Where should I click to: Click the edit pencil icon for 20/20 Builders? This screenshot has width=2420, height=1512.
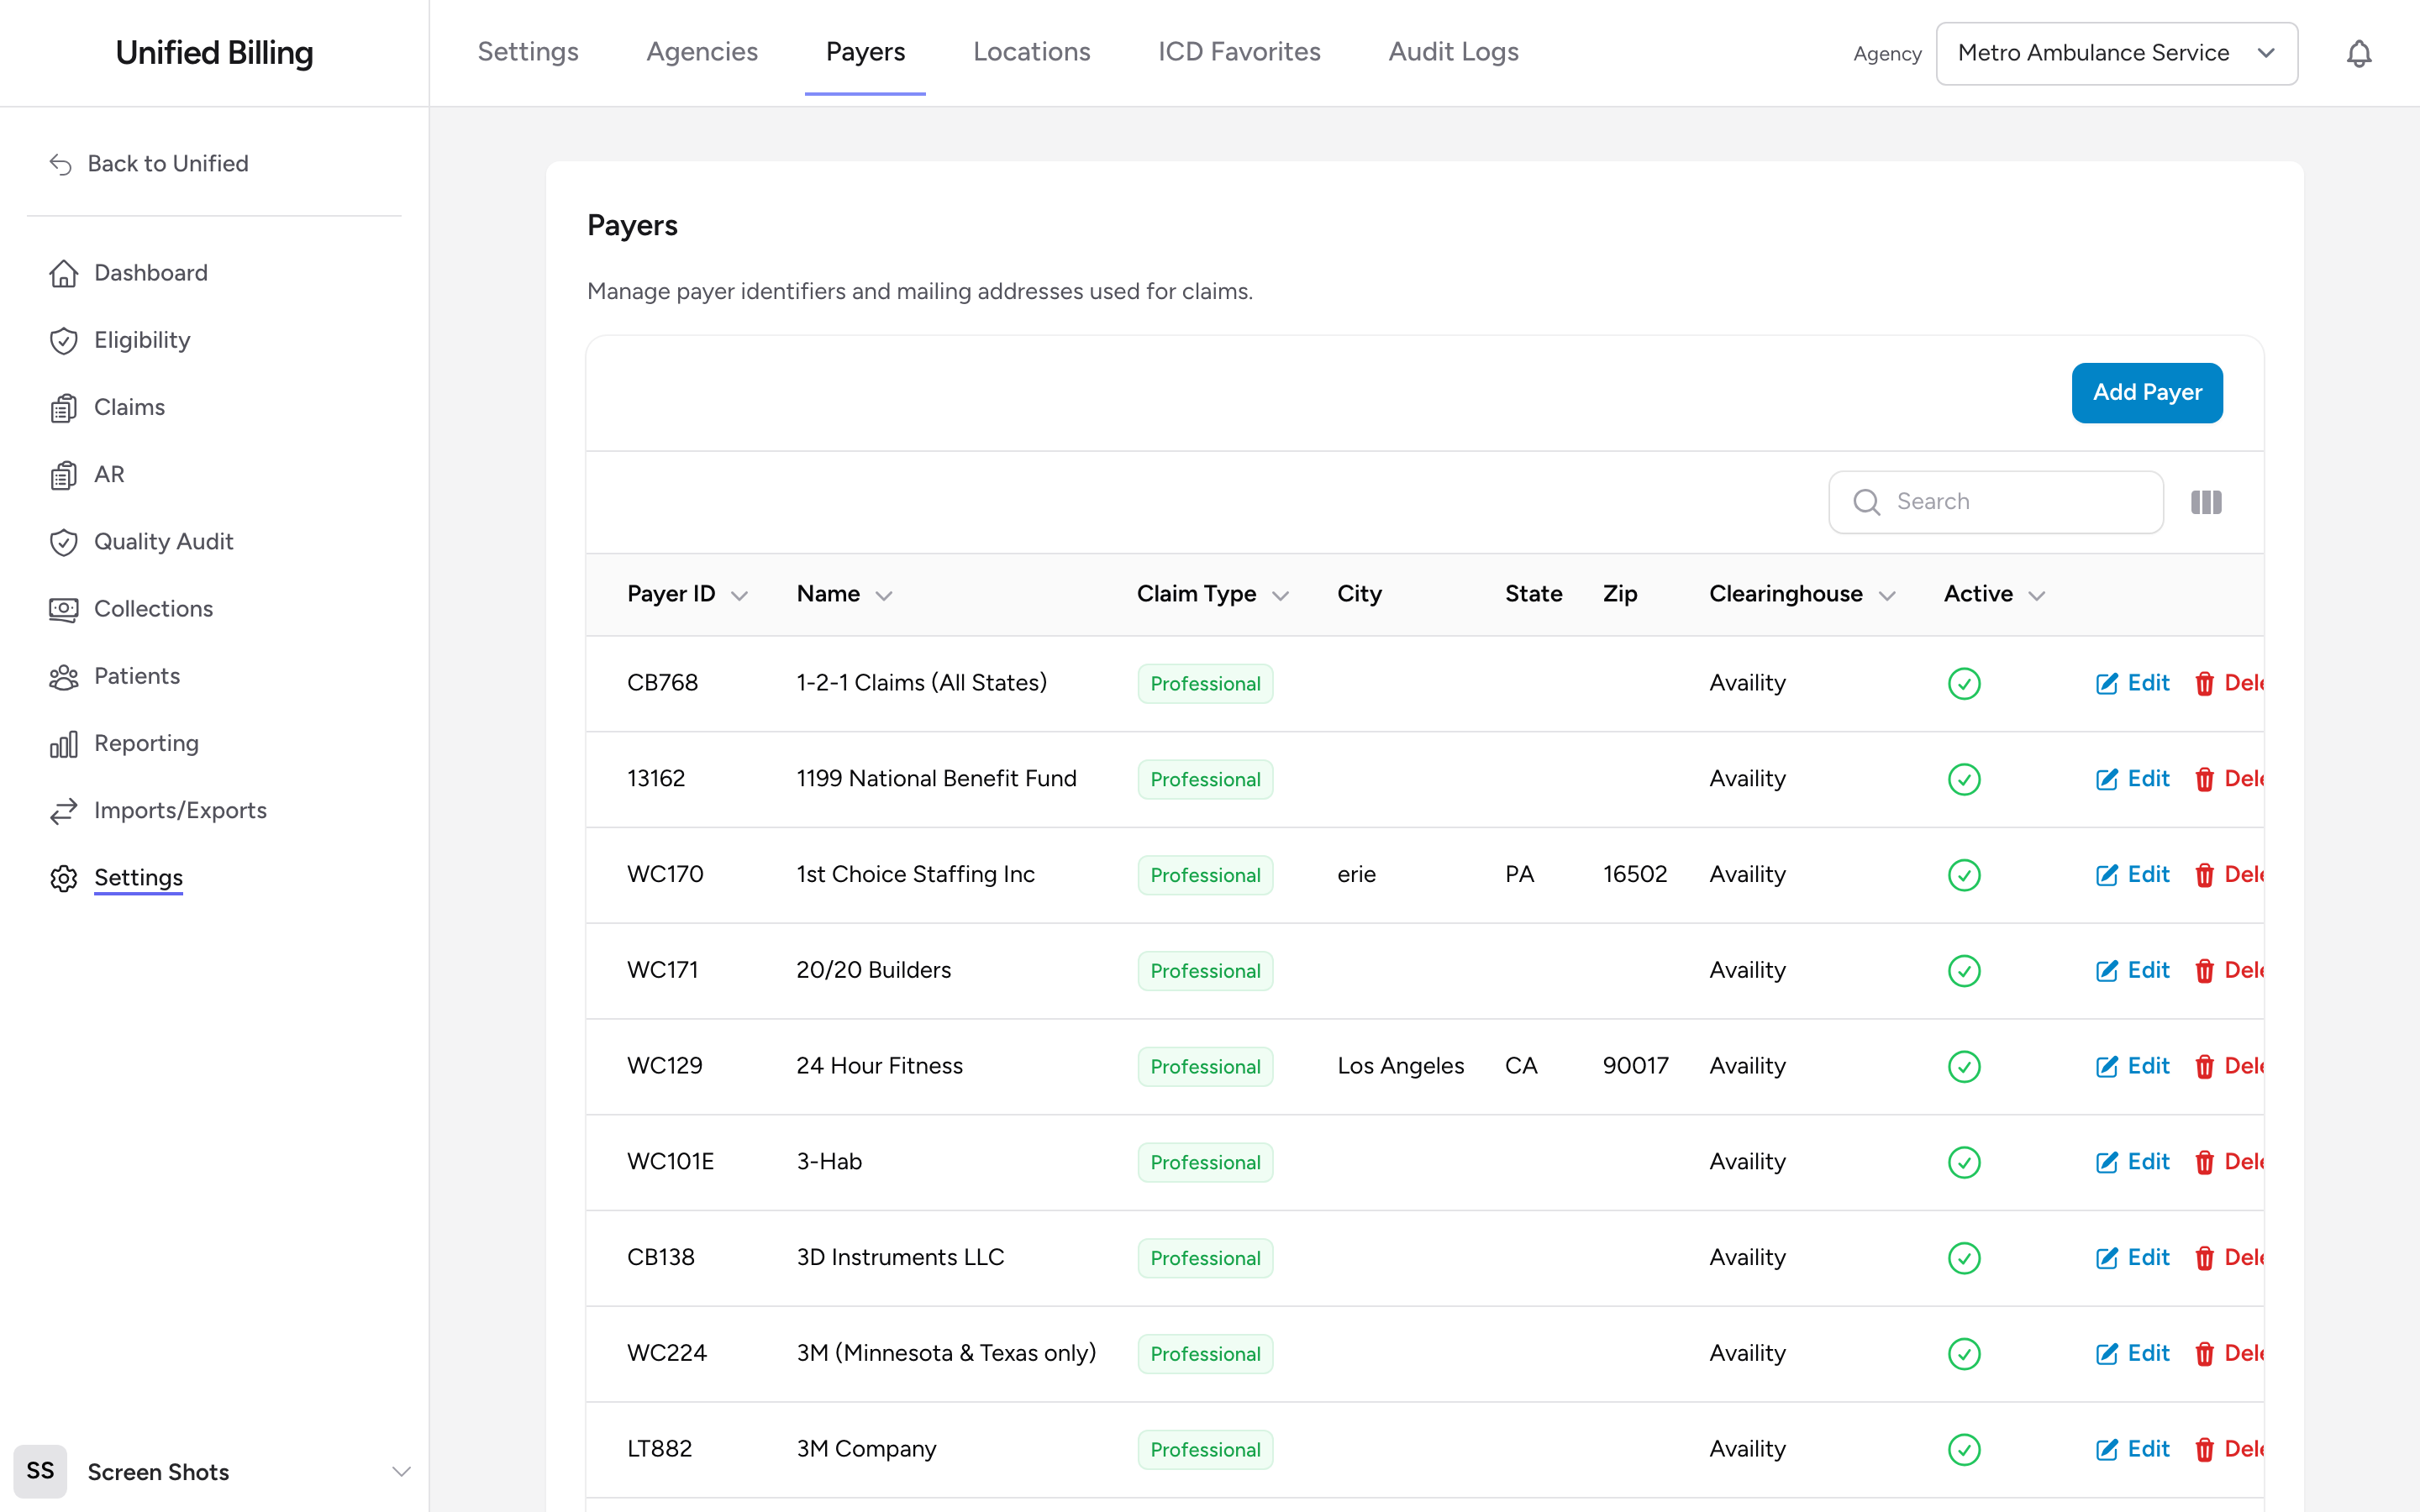2107,970
